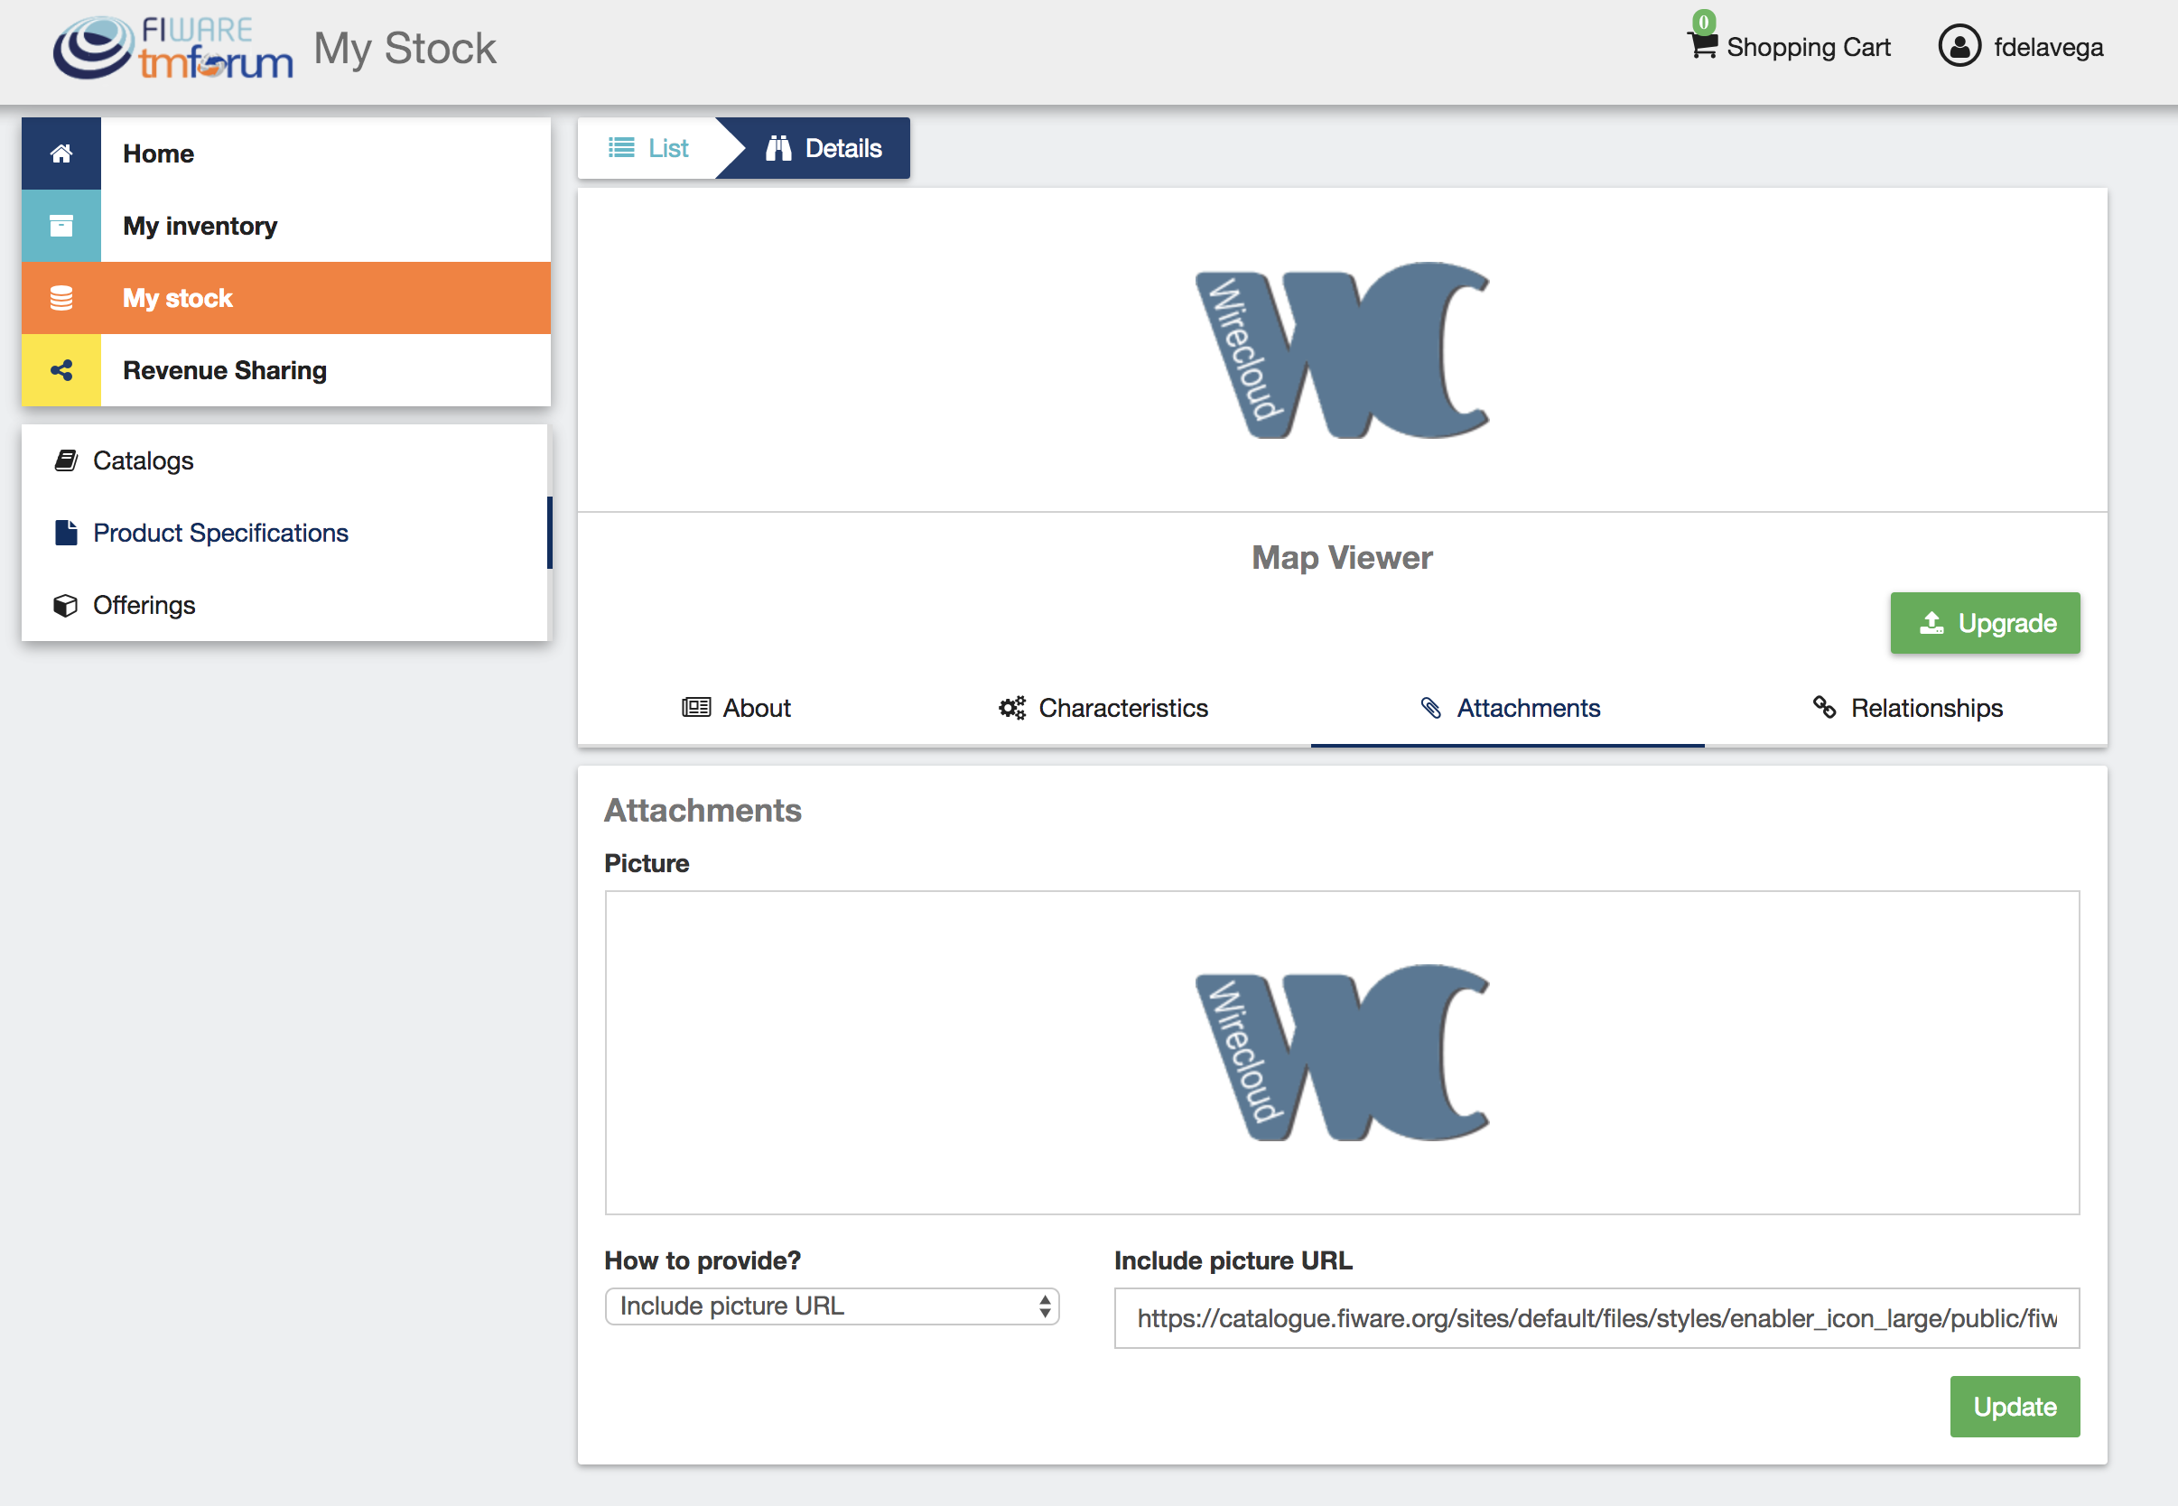
Task: Click the Map Viewer product title
Action: pos(1342,558)
